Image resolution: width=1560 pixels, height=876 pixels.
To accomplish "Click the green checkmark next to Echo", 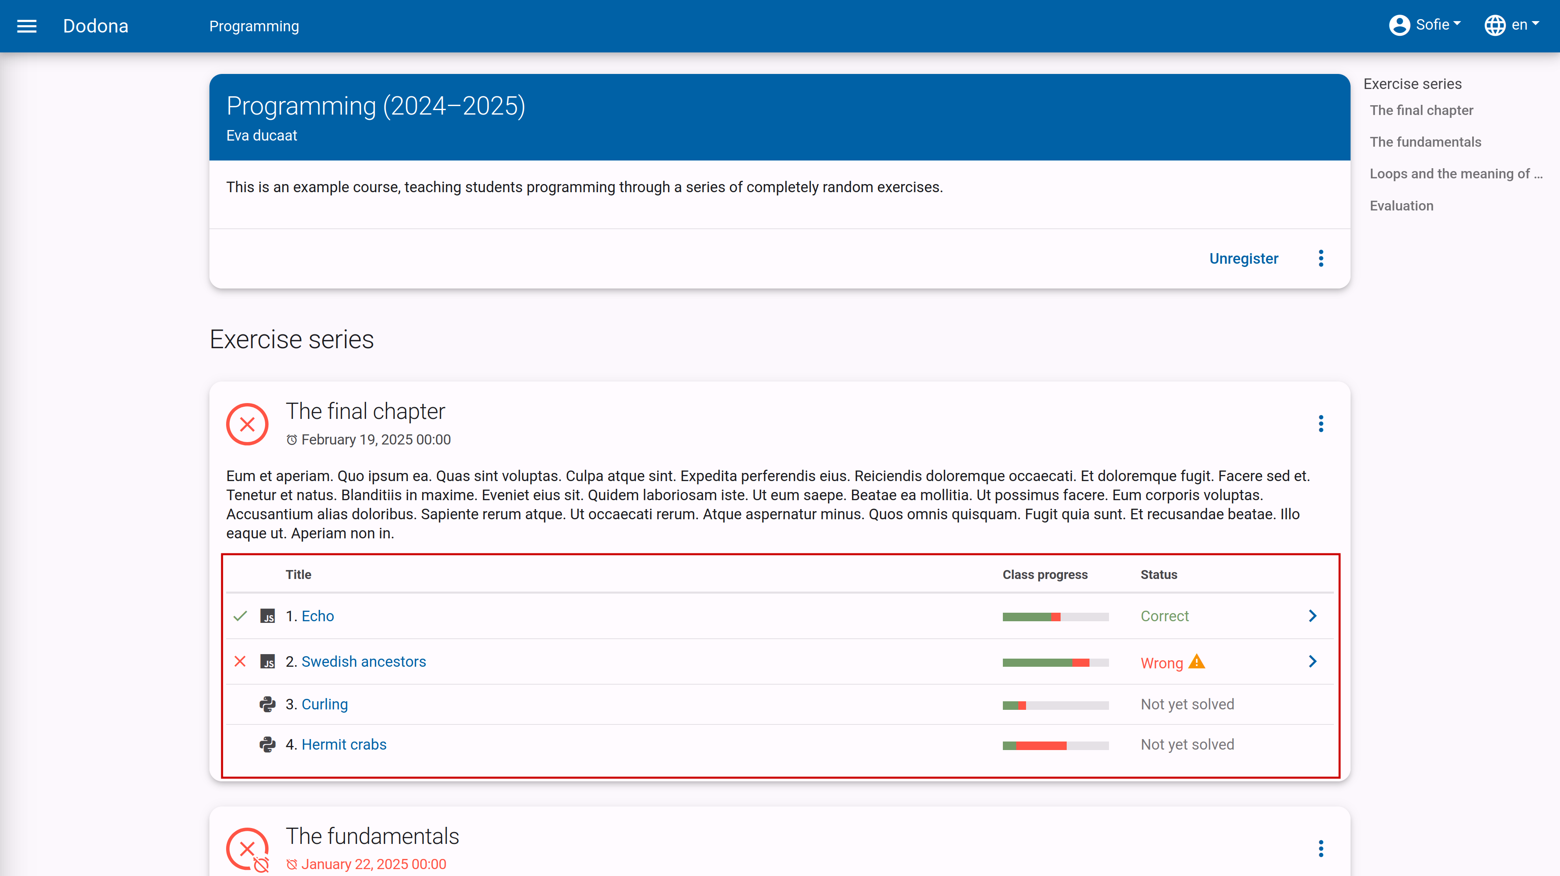I will 240,616.
